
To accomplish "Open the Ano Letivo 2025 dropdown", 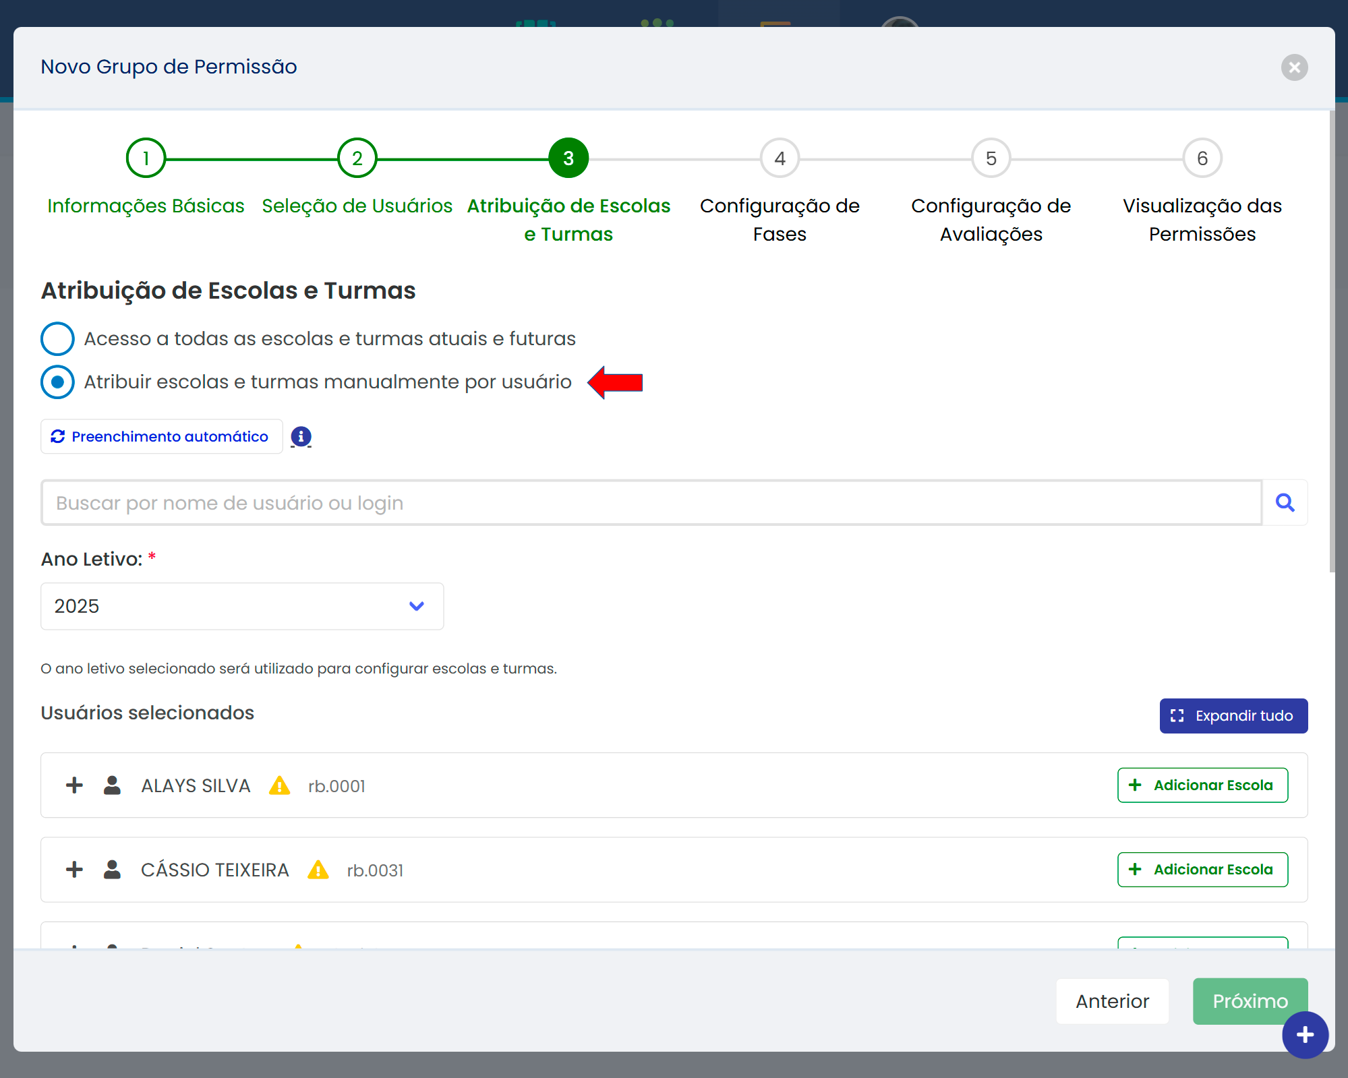I will pos(242,606).
